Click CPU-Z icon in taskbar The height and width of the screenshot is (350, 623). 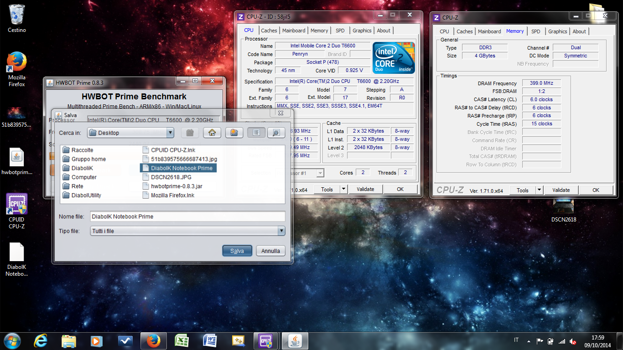pyautogui.click(x=266, y=340)
